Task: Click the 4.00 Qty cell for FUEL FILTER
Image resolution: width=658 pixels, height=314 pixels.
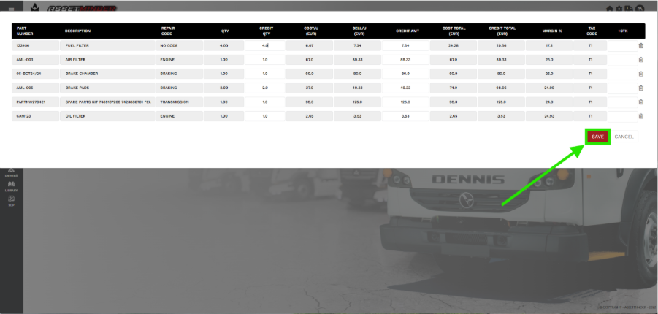Action: tap(223, 45)
